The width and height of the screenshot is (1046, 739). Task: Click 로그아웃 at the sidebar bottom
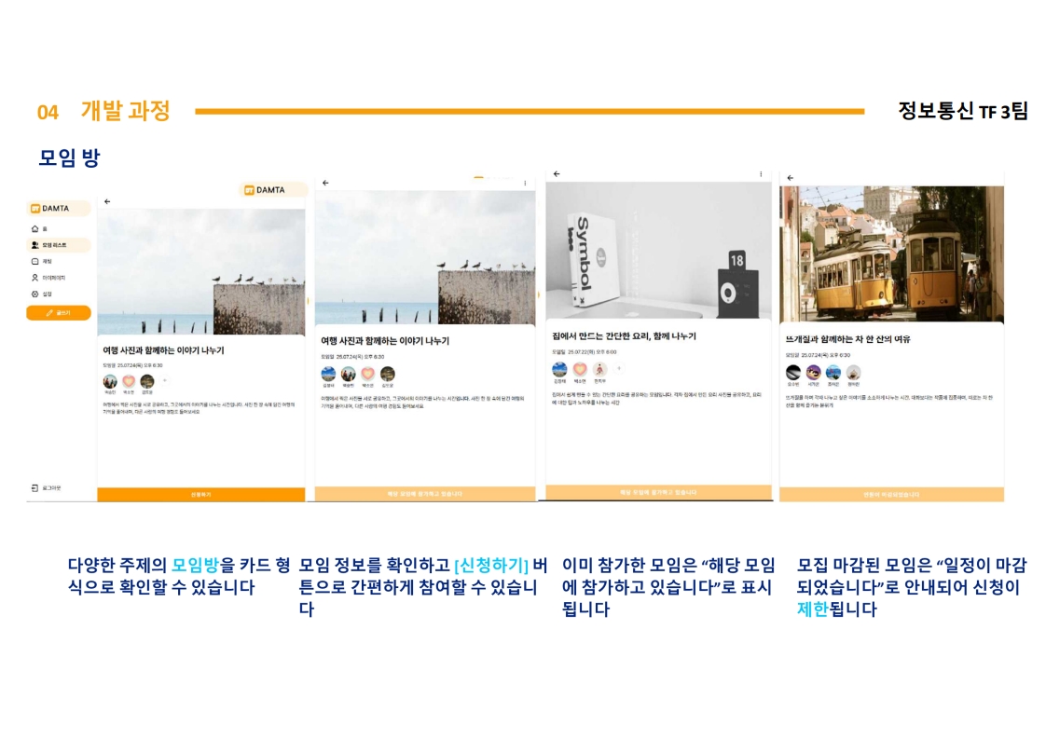tap(46, 488)
